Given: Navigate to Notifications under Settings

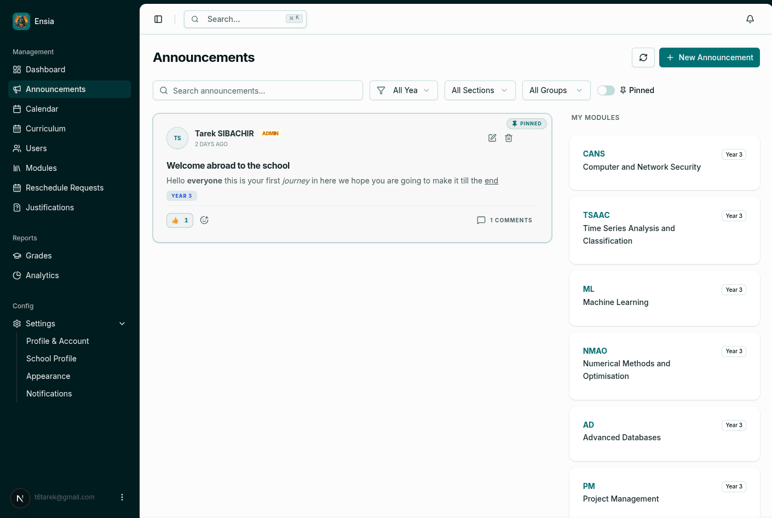Looking at the screenshot, I should click(x=49, y=393).
